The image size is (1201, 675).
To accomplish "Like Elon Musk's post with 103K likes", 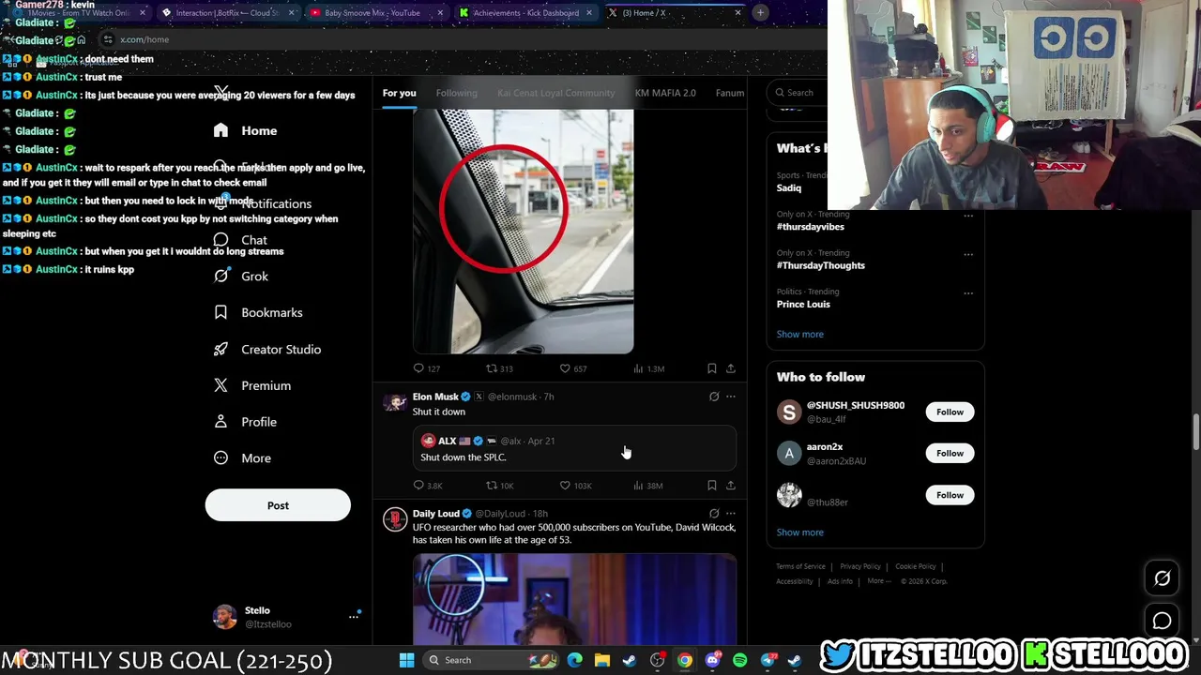I will click(575, 485).
